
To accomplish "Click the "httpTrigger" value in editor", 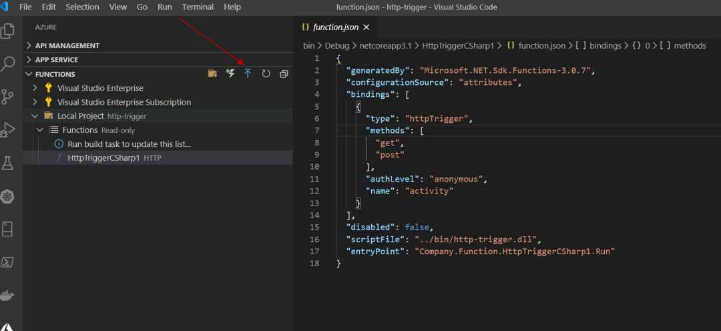I will coord(438,119).
